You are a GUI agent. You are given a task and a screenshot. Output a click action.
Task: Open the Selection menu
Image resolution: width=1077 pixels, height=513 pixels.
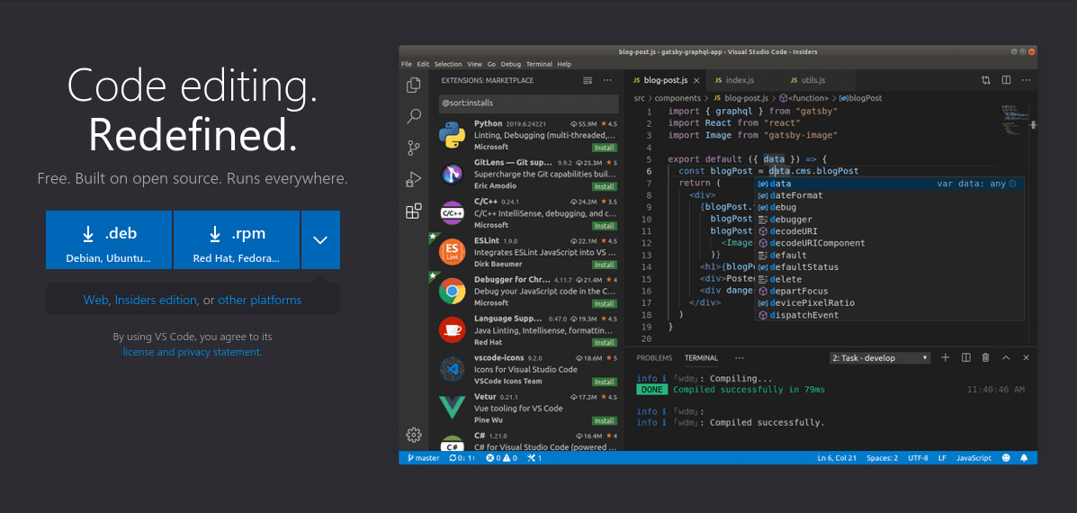tap(448, 64)
